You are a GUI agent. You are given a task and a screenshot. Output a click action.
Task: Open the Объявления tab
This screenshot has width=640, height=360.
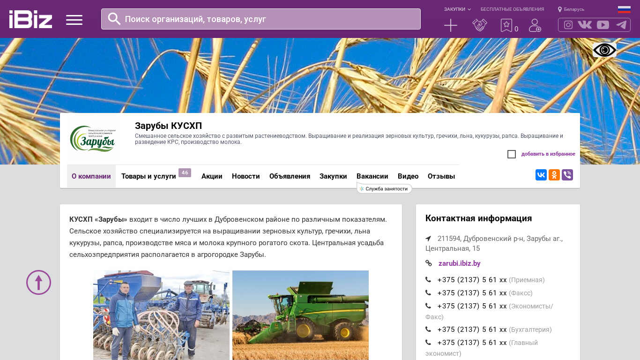[290, 176]
